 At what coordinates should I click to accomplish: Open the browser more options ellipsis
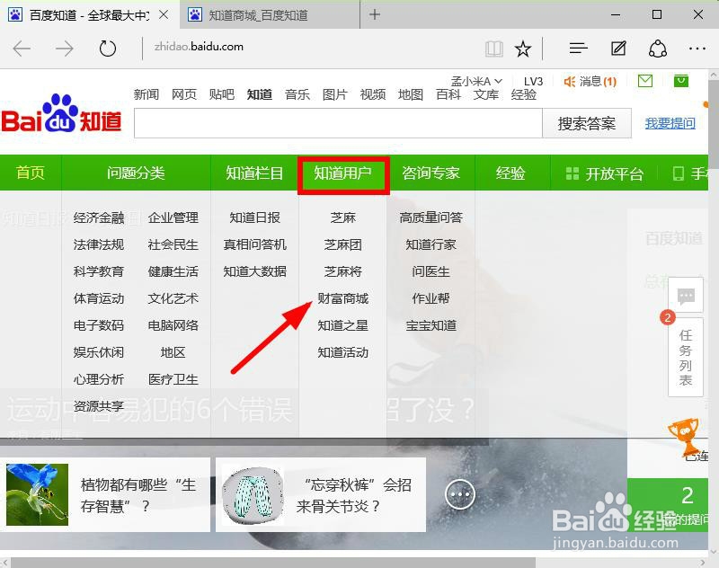click(x=697, y=49)
